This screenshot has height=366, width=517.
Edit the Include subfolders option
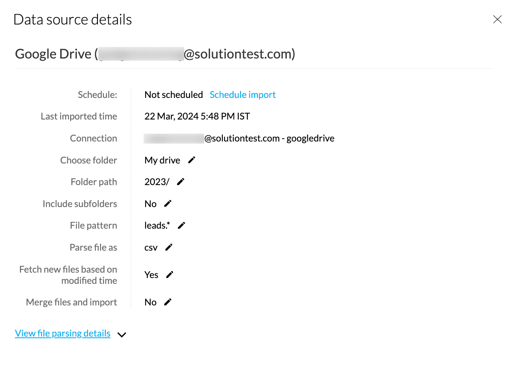click(x=168, y=203)
